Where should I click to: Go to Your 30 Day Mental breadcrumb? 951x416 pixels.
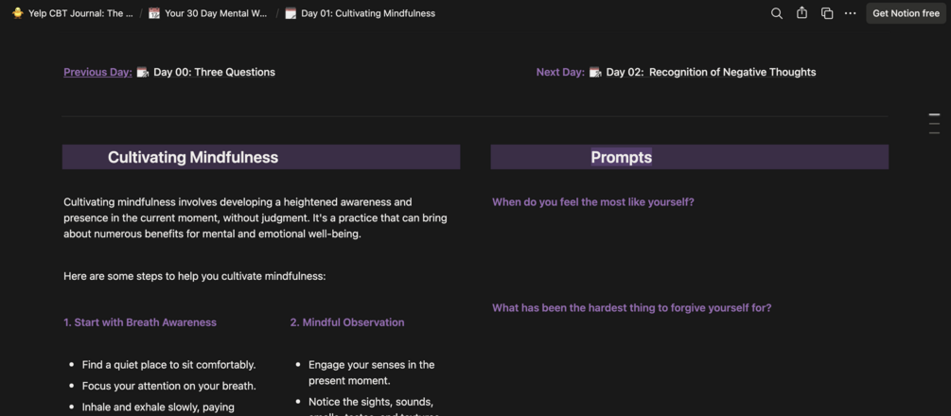215,13
